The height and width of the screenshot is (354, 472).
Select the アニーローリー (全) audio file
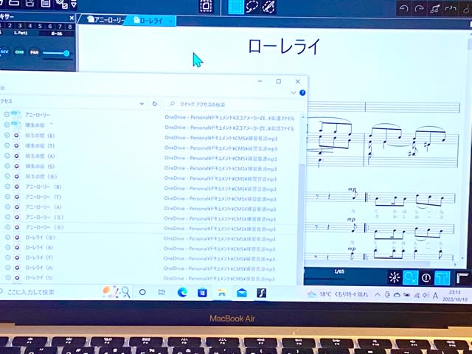[x=44, y=227]
